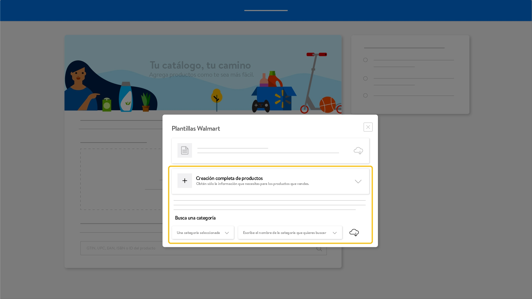This screenshot has width=532, height=299.
Task: Select the first radio option in right panel
Action: tap(365, 60)
